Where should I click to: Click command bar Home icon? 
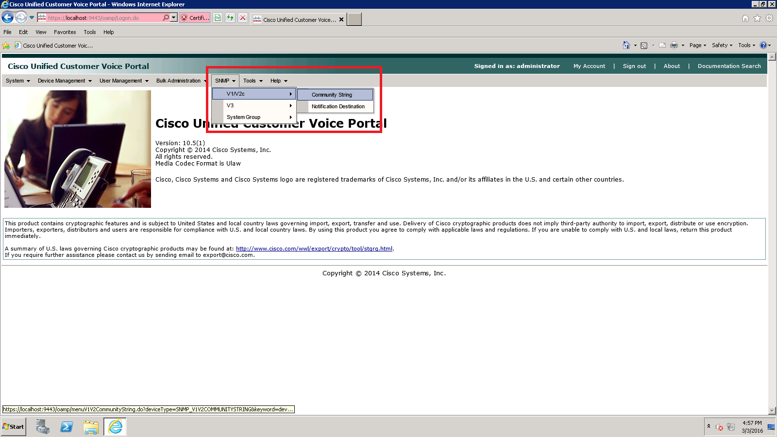(x=626, y=45)
